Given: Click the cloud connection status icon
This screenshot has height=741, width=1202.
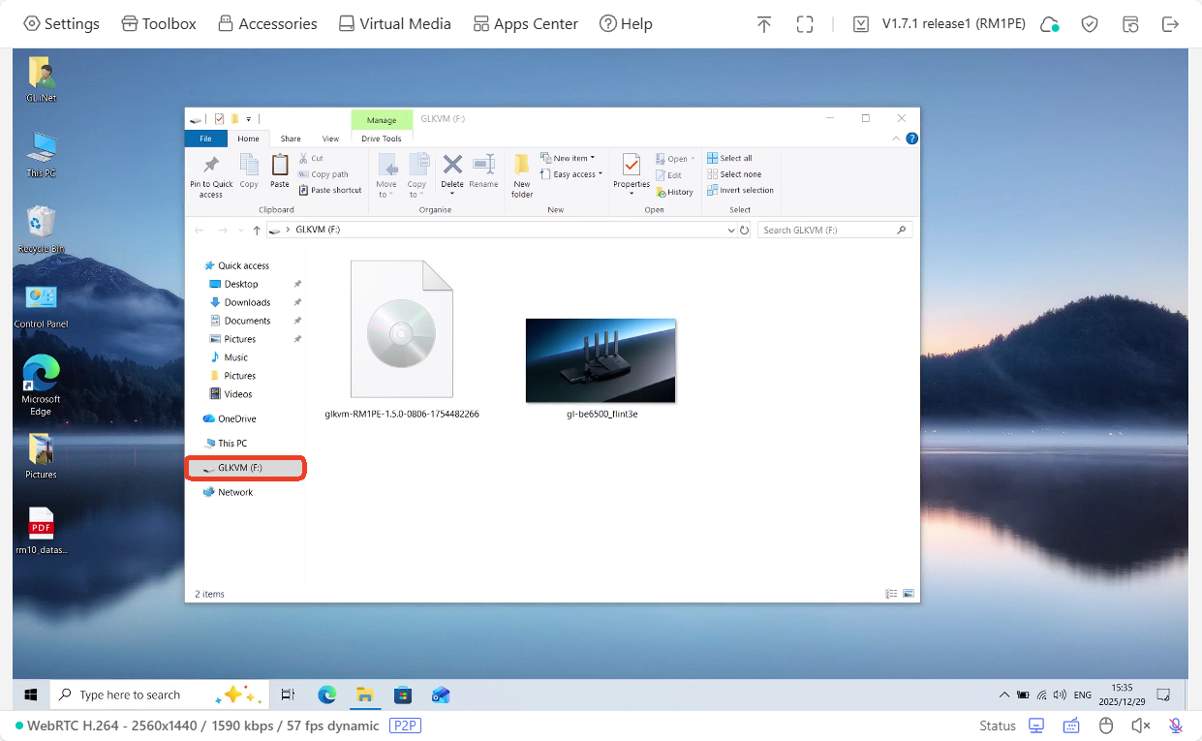Looking at the screenshot, I should [x=1049, y=23].
